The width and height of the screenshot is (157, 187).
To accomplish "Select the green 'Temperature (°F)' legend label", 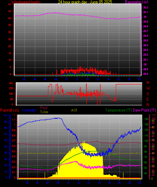I will point(119,110).
